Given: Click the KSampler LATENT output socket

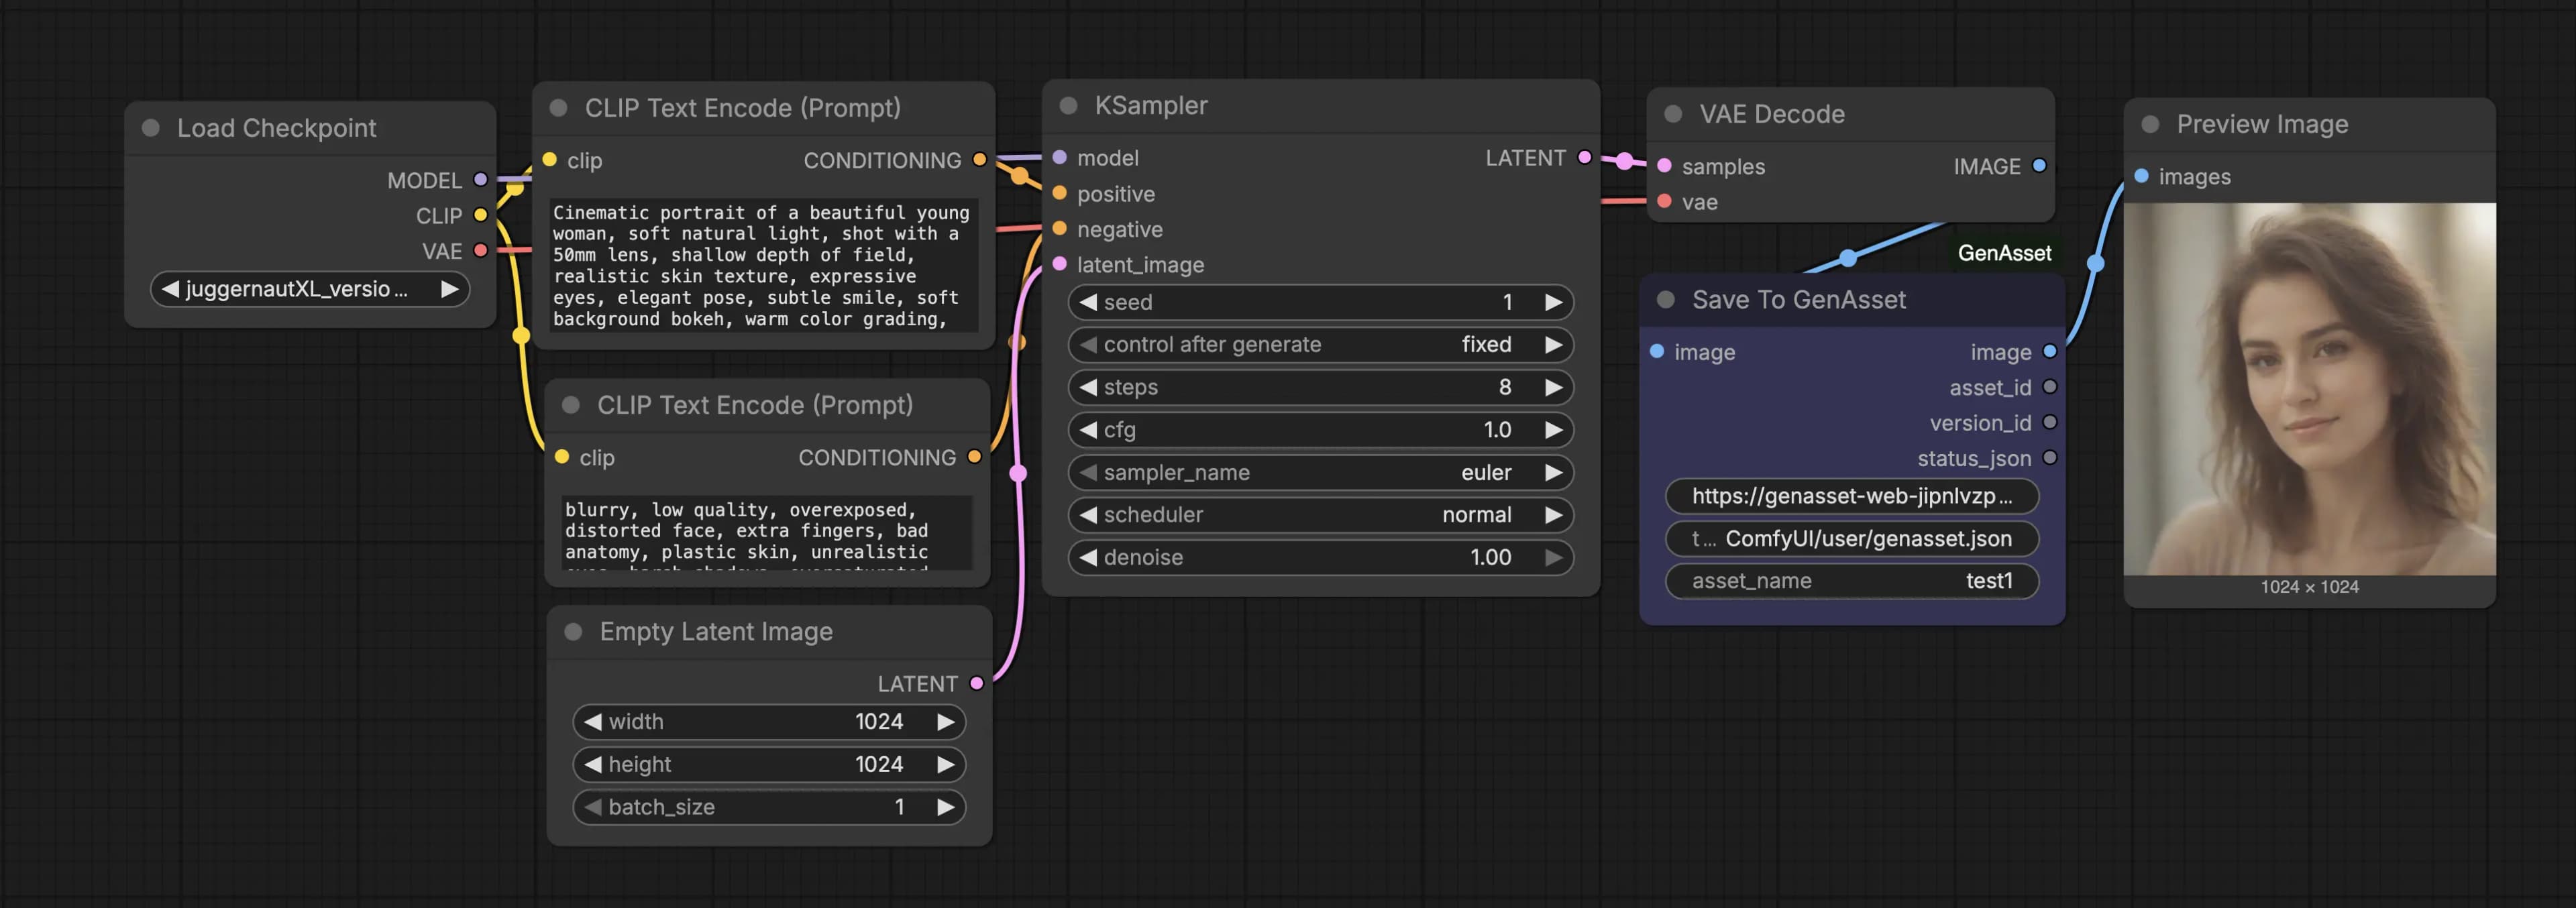Looking at the screenshot, I should [x=1584, y=157].
